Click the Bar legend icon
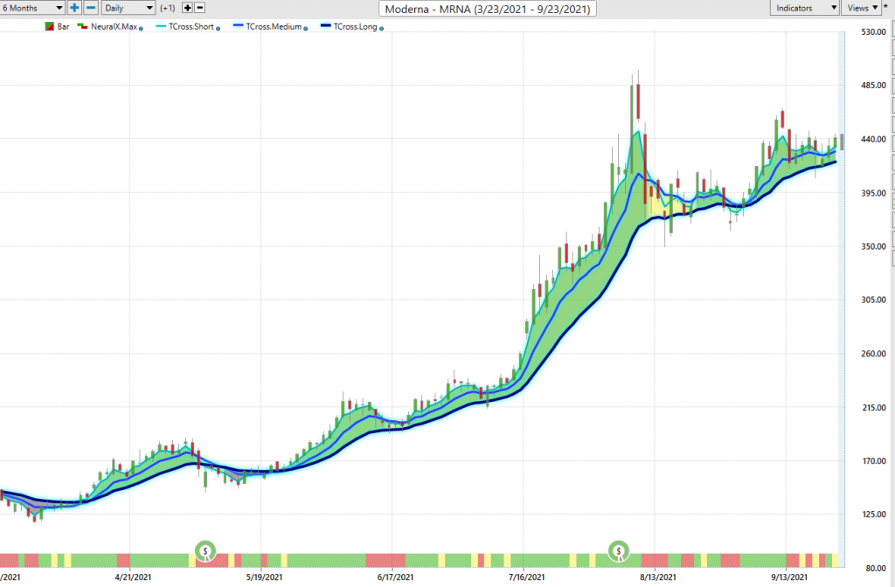 click(50, 27)
